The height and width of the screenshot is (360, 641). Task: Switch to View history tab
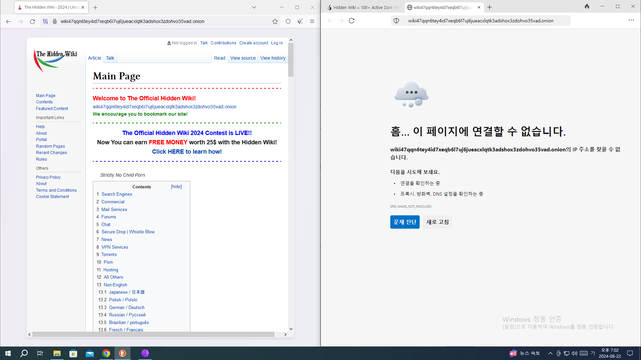tap(273, 58)
